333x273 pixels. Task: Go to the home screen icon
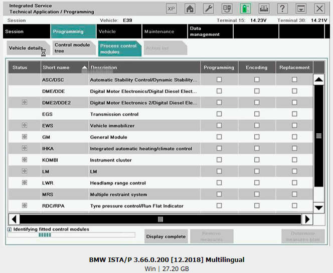coord(190,8)
